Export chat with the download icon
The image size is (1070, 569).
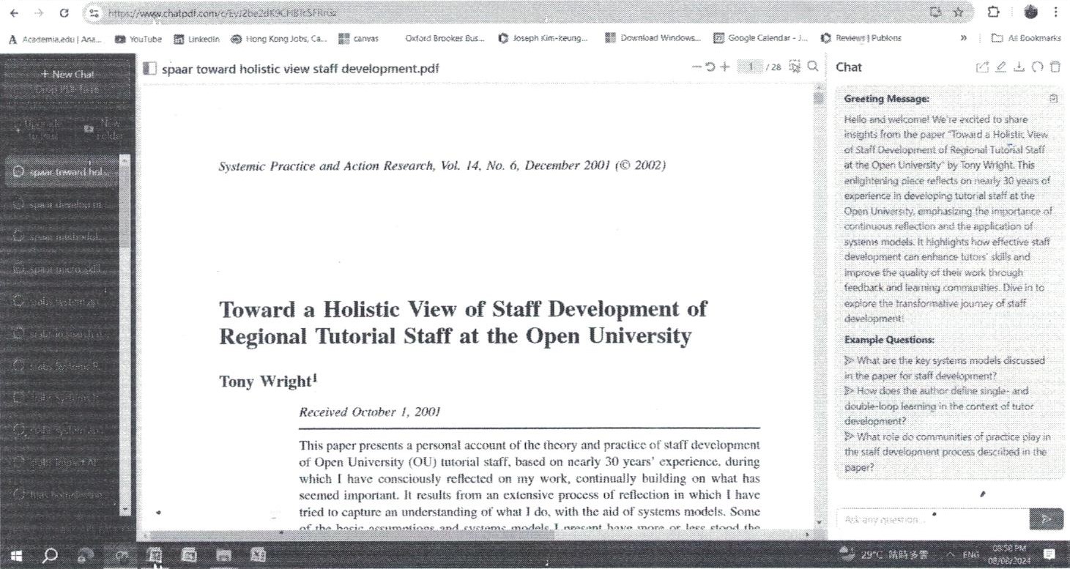pos(1019,67)
